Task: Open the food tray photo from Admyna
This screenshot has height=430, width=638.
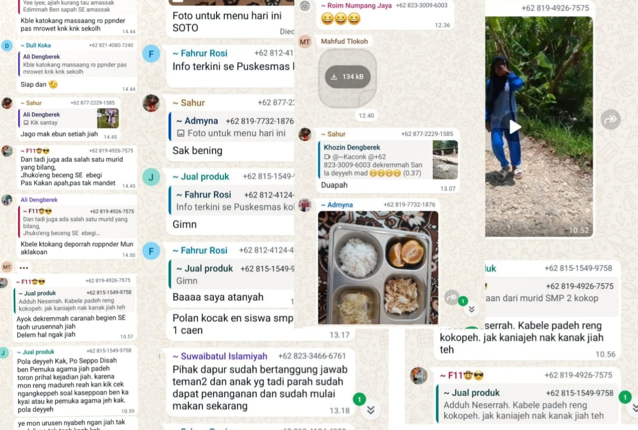Action: point(378,268)
